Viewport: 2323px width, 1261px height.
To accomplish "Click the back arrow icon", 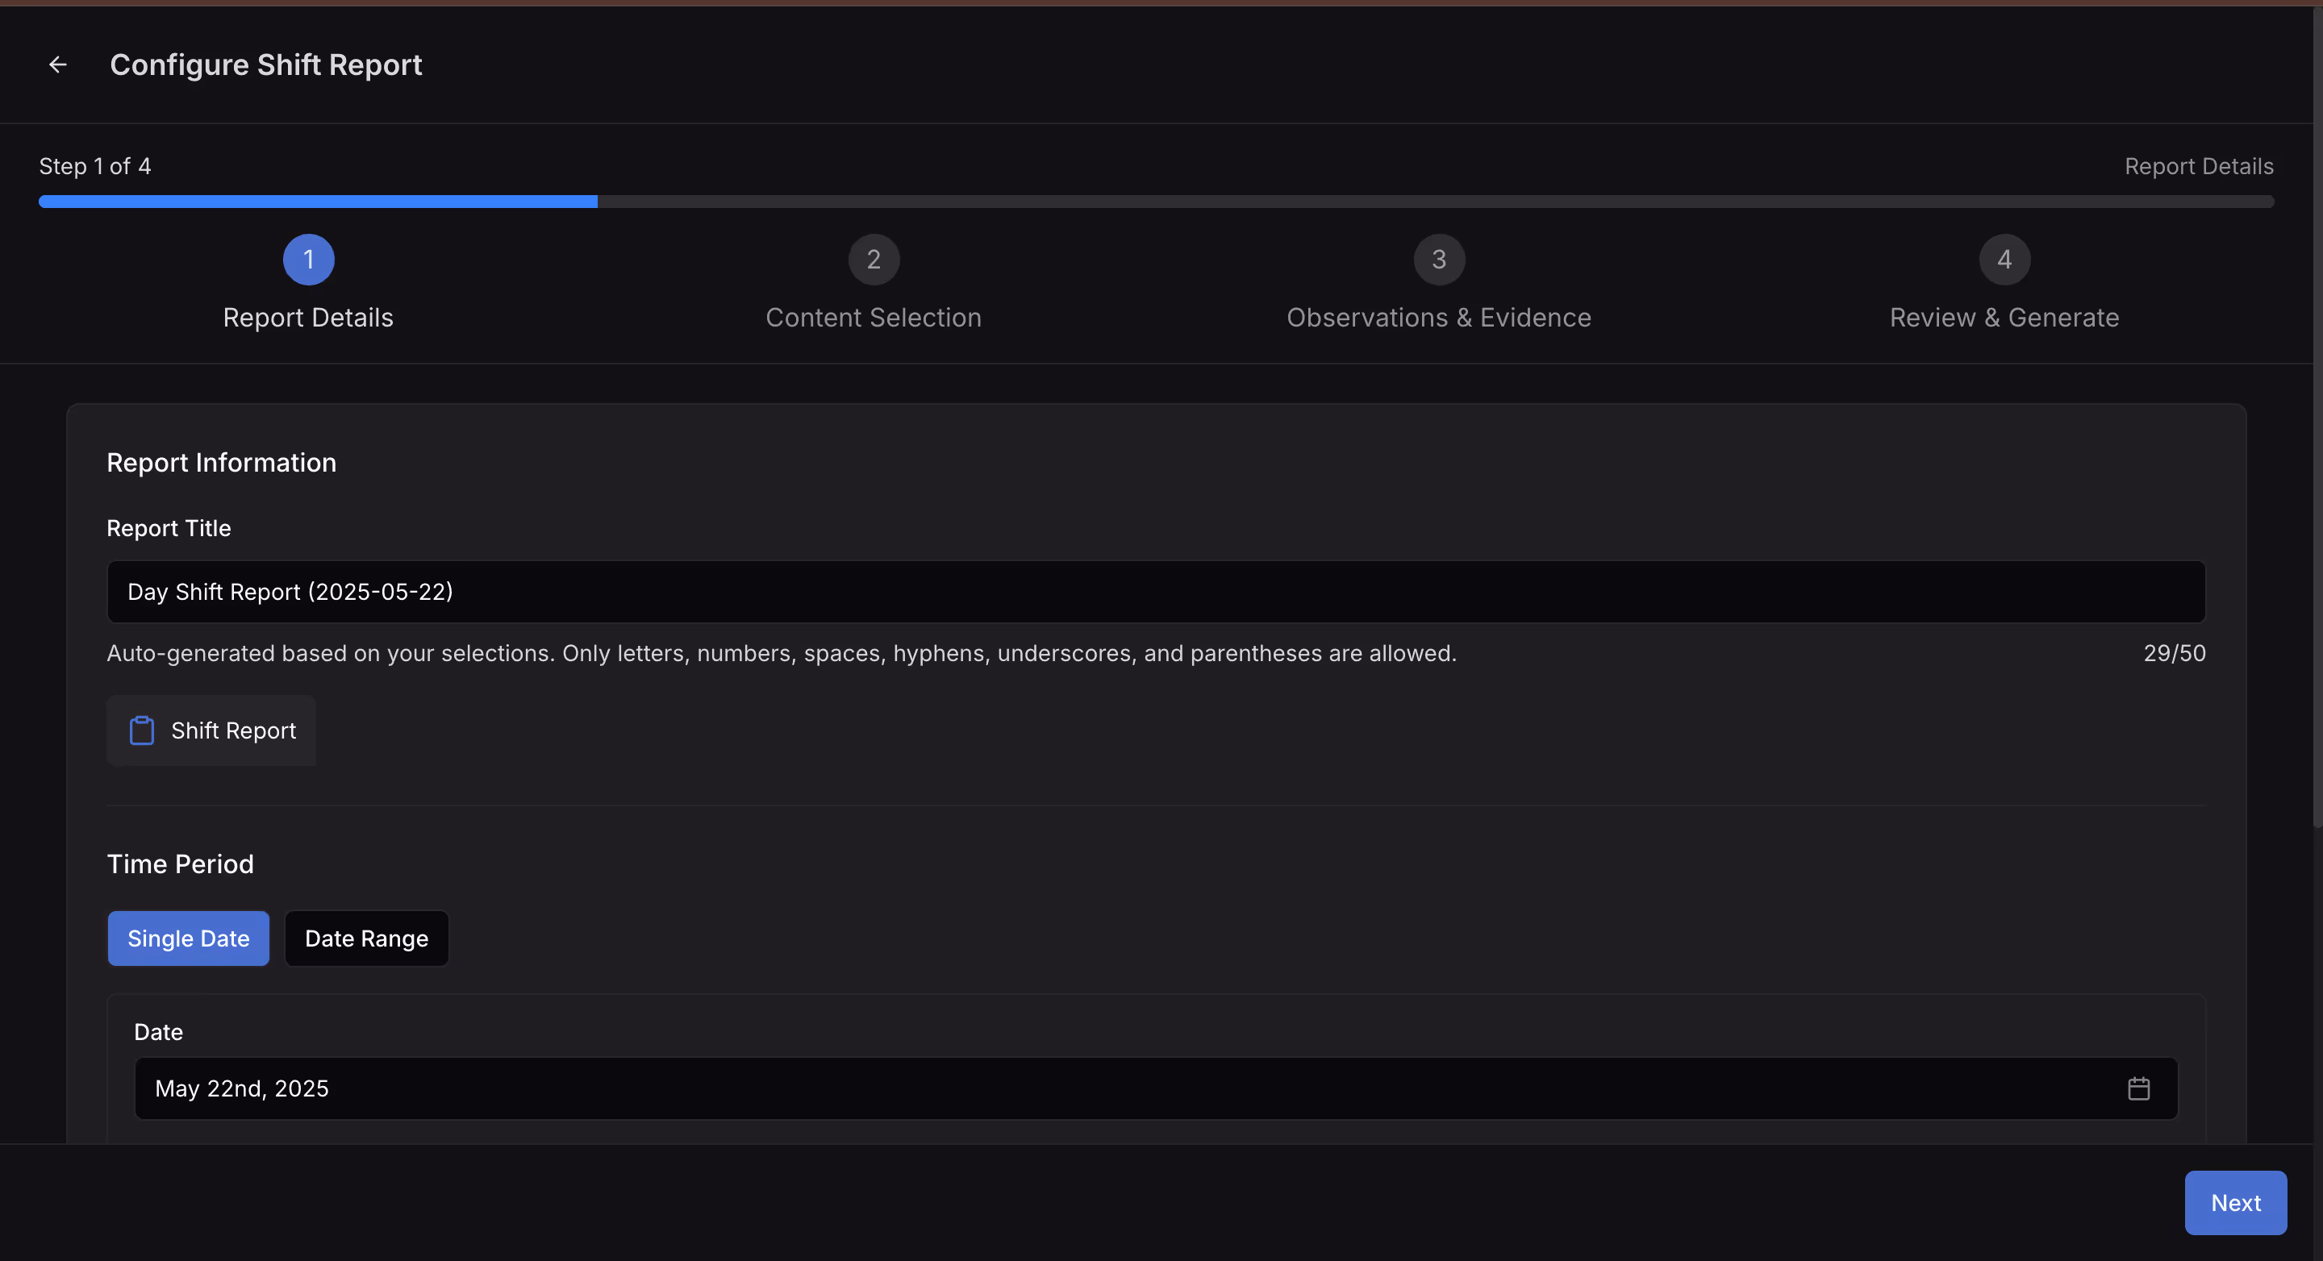I will (x=58, y=65).
